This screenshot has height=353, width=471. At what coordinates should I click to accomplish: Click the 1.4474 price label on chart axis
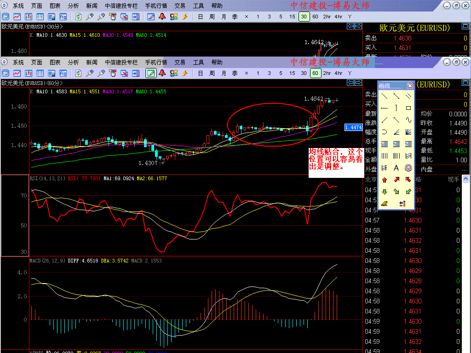(353, 128)
